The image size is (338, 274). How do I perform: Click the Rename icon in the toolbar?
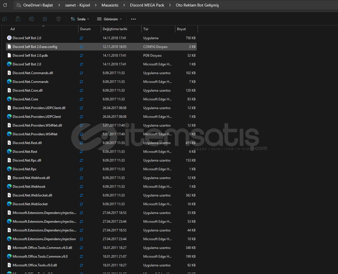(32, 19)
